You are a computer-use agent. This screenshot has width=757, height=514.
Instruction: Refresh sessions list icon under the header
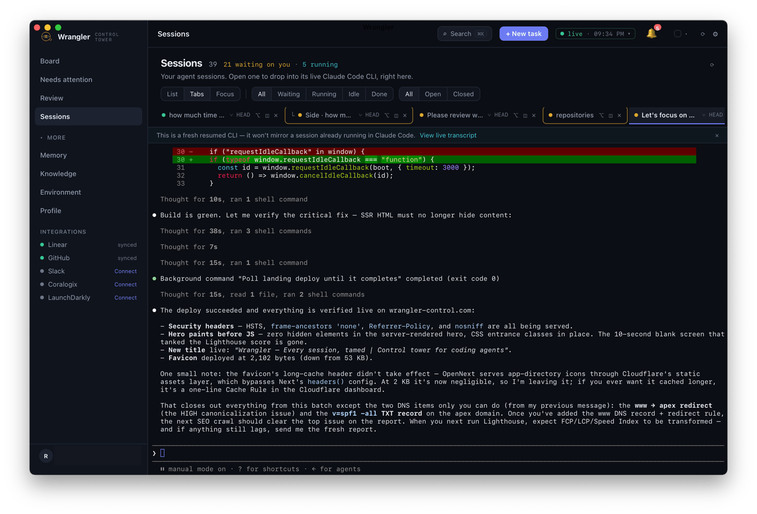(x=712, y=65)
